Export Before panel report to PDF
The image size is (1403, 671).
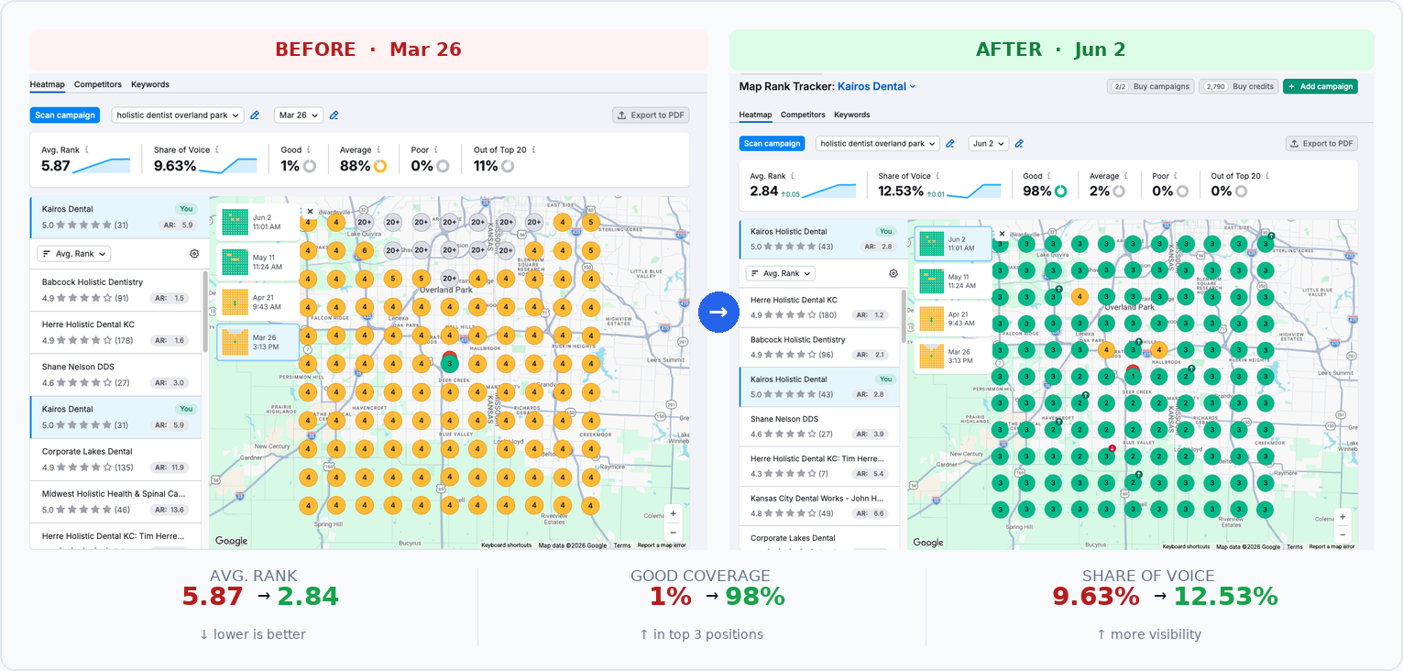tap(651, 115)
